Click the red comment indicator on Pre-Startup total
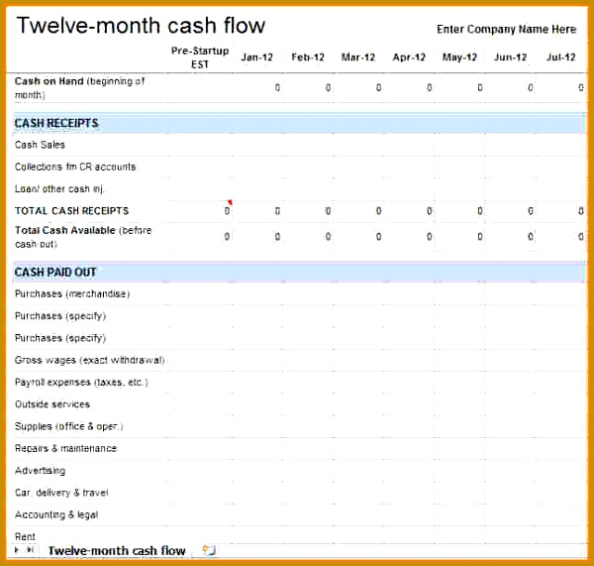 [230, 202]
